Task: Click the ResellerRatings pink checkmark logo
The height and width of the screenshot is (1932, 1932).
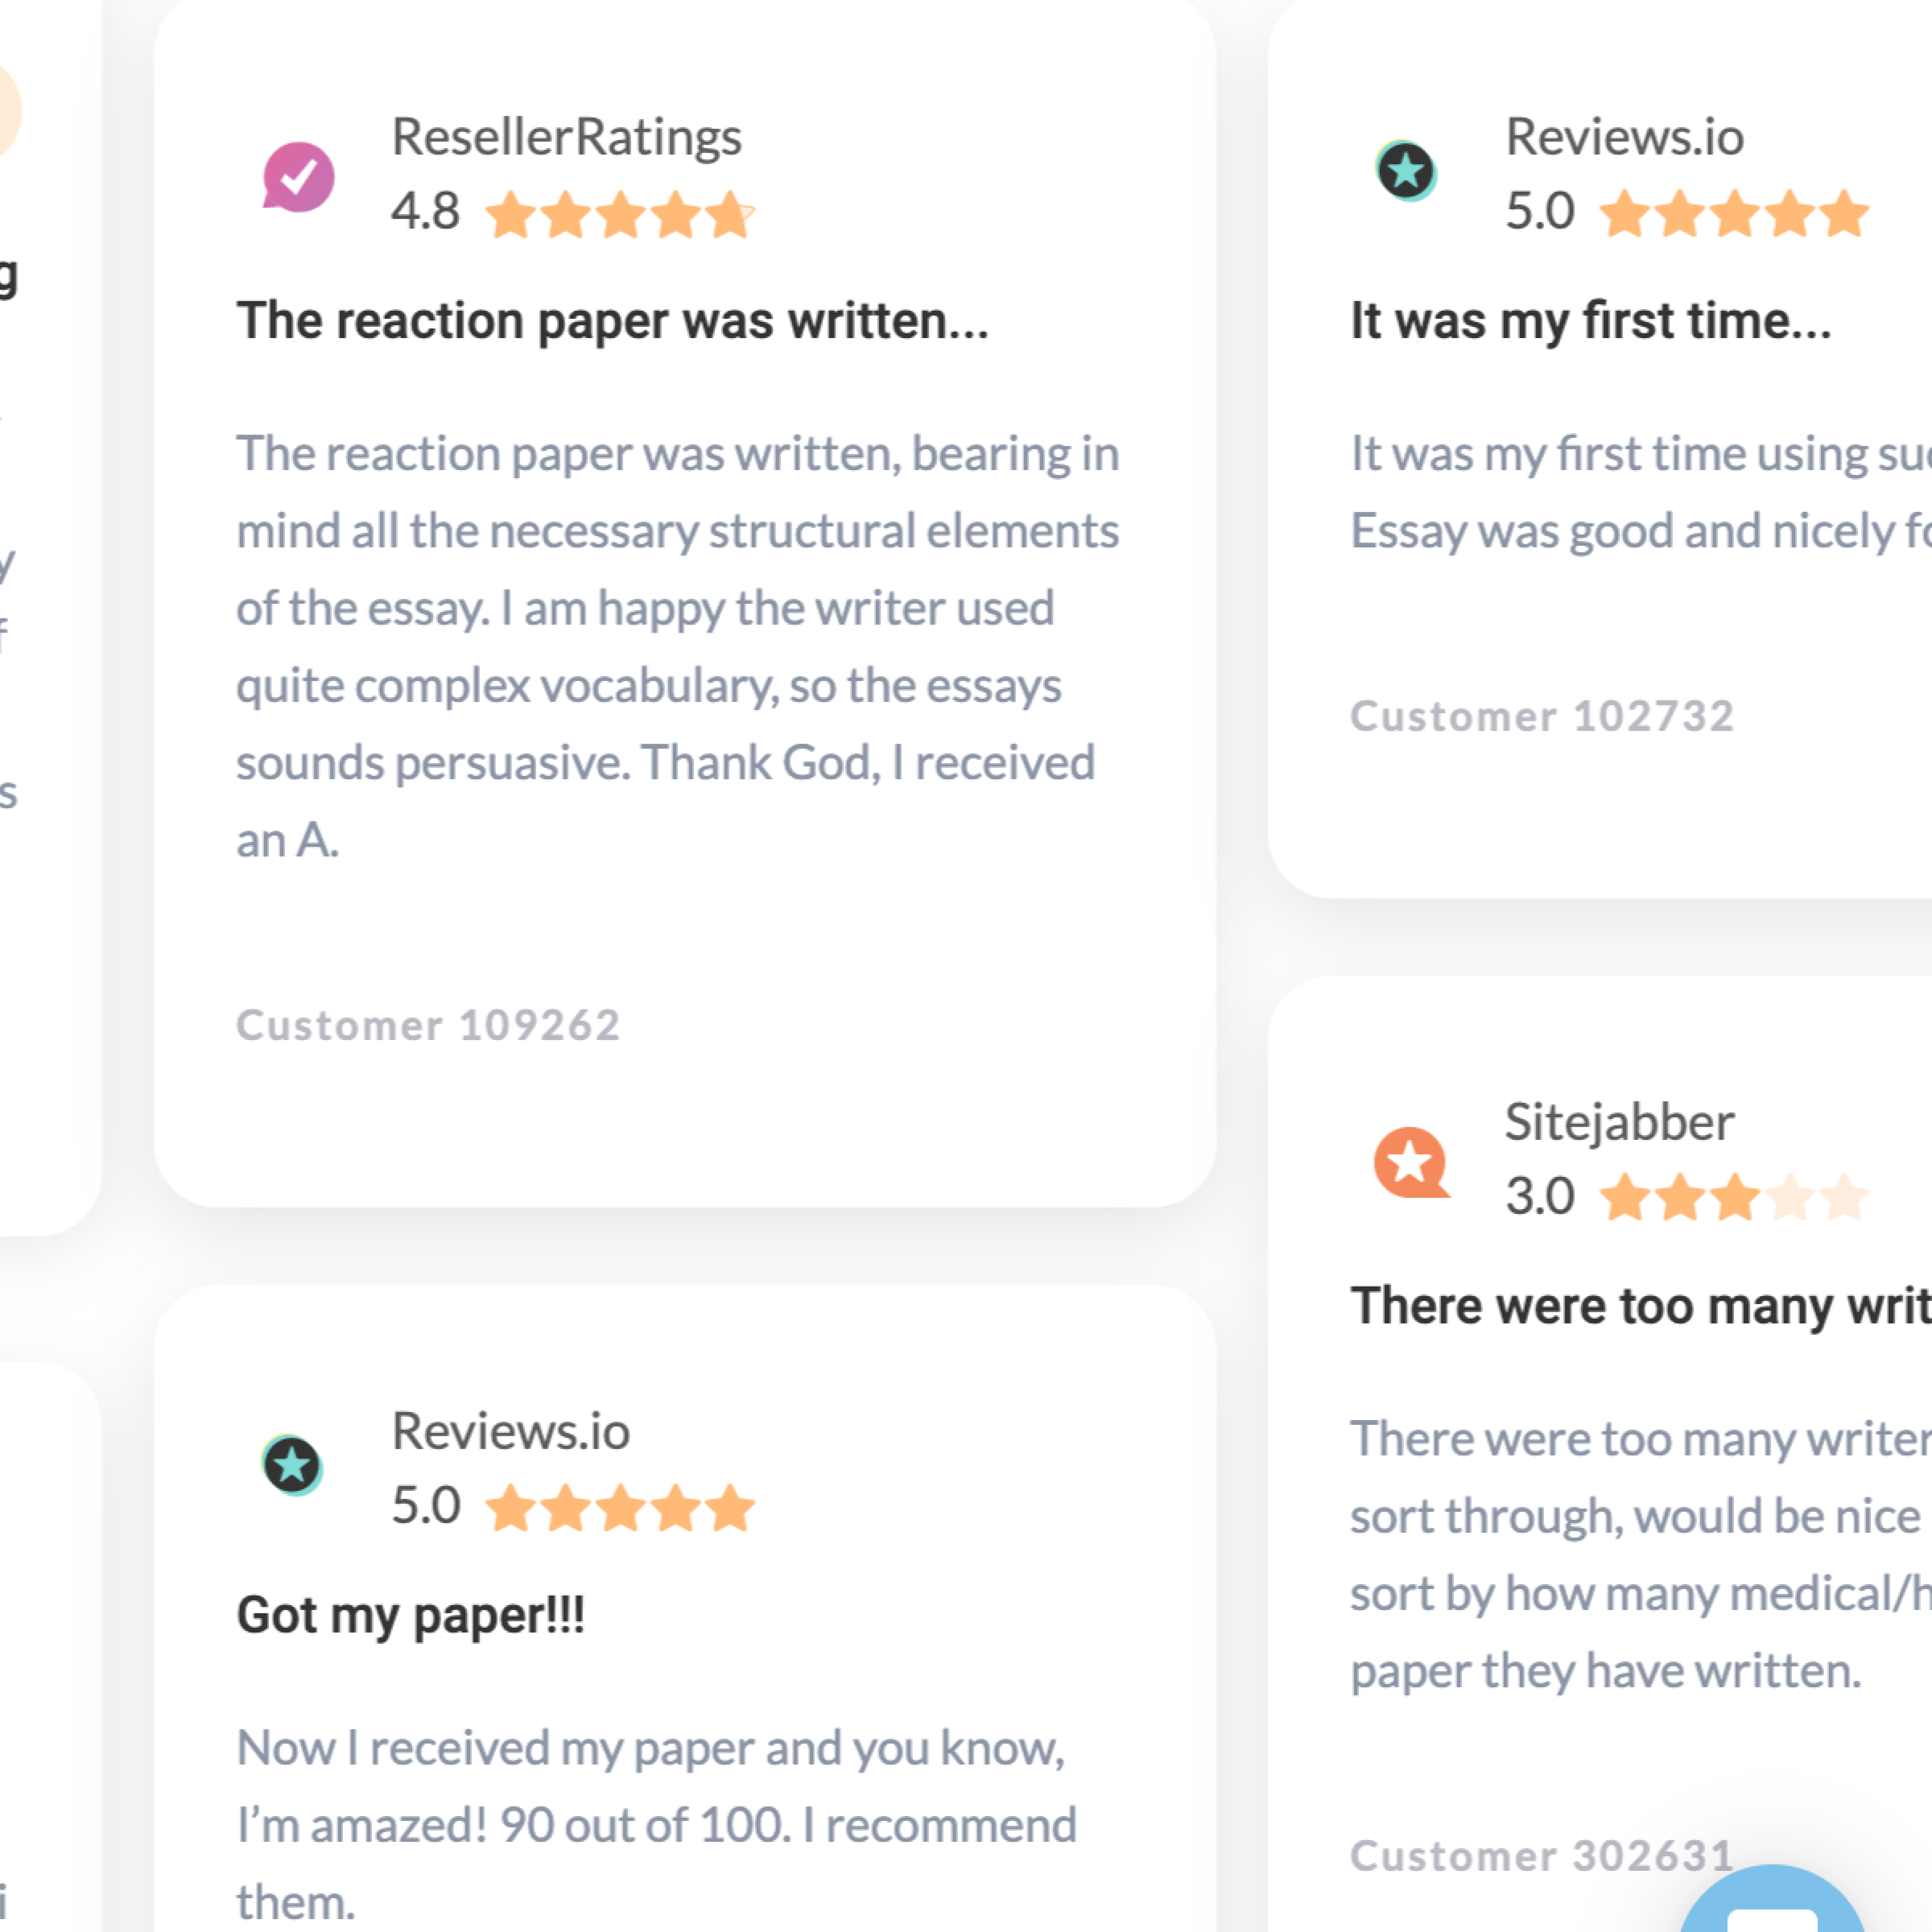Action: 298,177
